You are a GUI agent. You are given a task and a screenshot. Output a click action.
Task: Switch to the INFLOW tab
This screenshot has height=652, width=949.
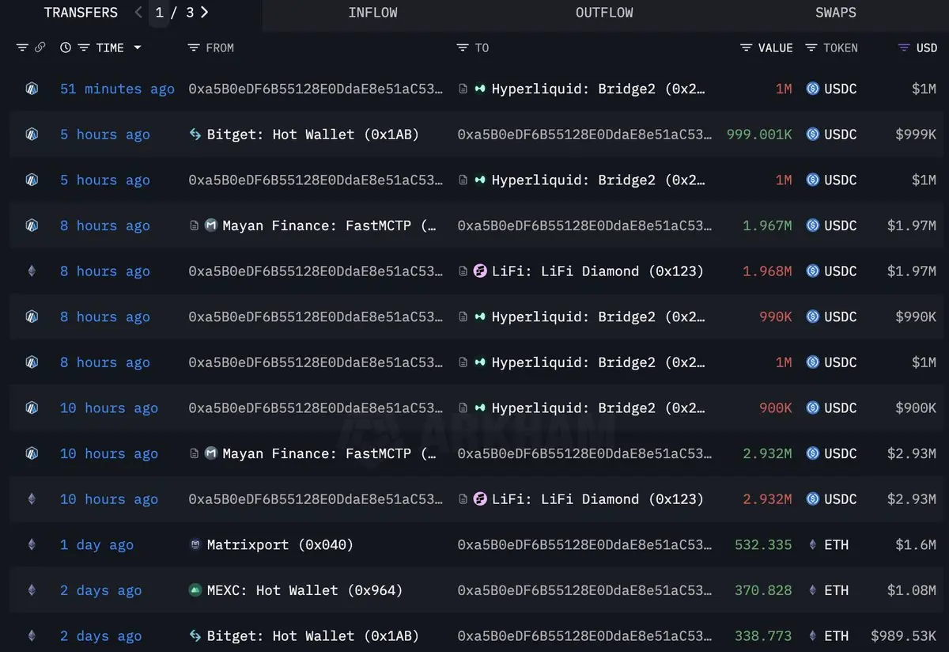[x=372, y=13]
